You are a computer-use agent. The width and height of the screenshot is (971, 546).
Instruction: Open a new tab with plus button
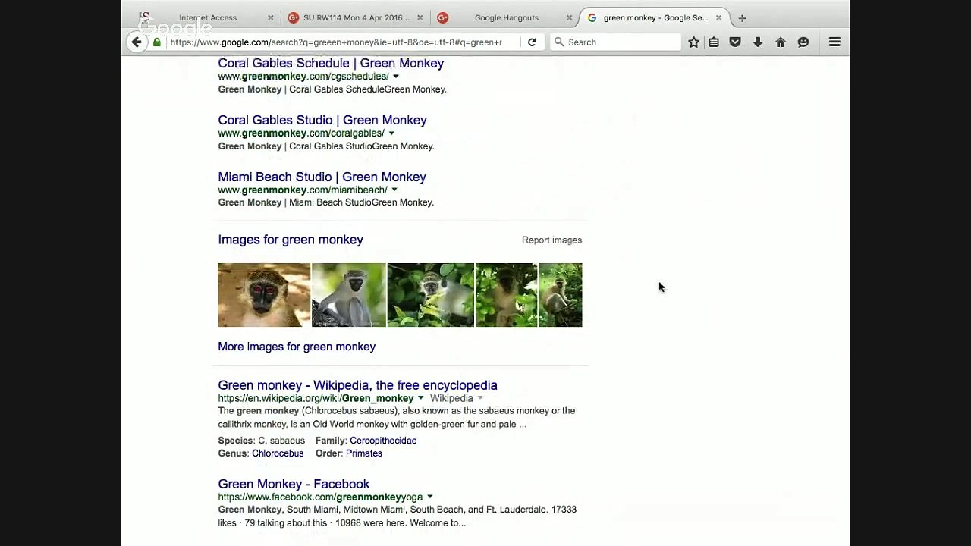coord(742,18)
